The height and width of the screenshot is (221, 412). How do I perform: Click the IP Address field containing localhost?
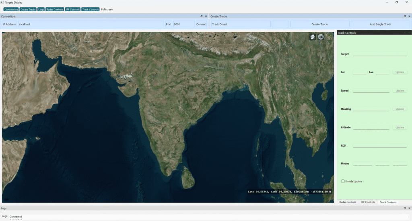tap(91, 24)
